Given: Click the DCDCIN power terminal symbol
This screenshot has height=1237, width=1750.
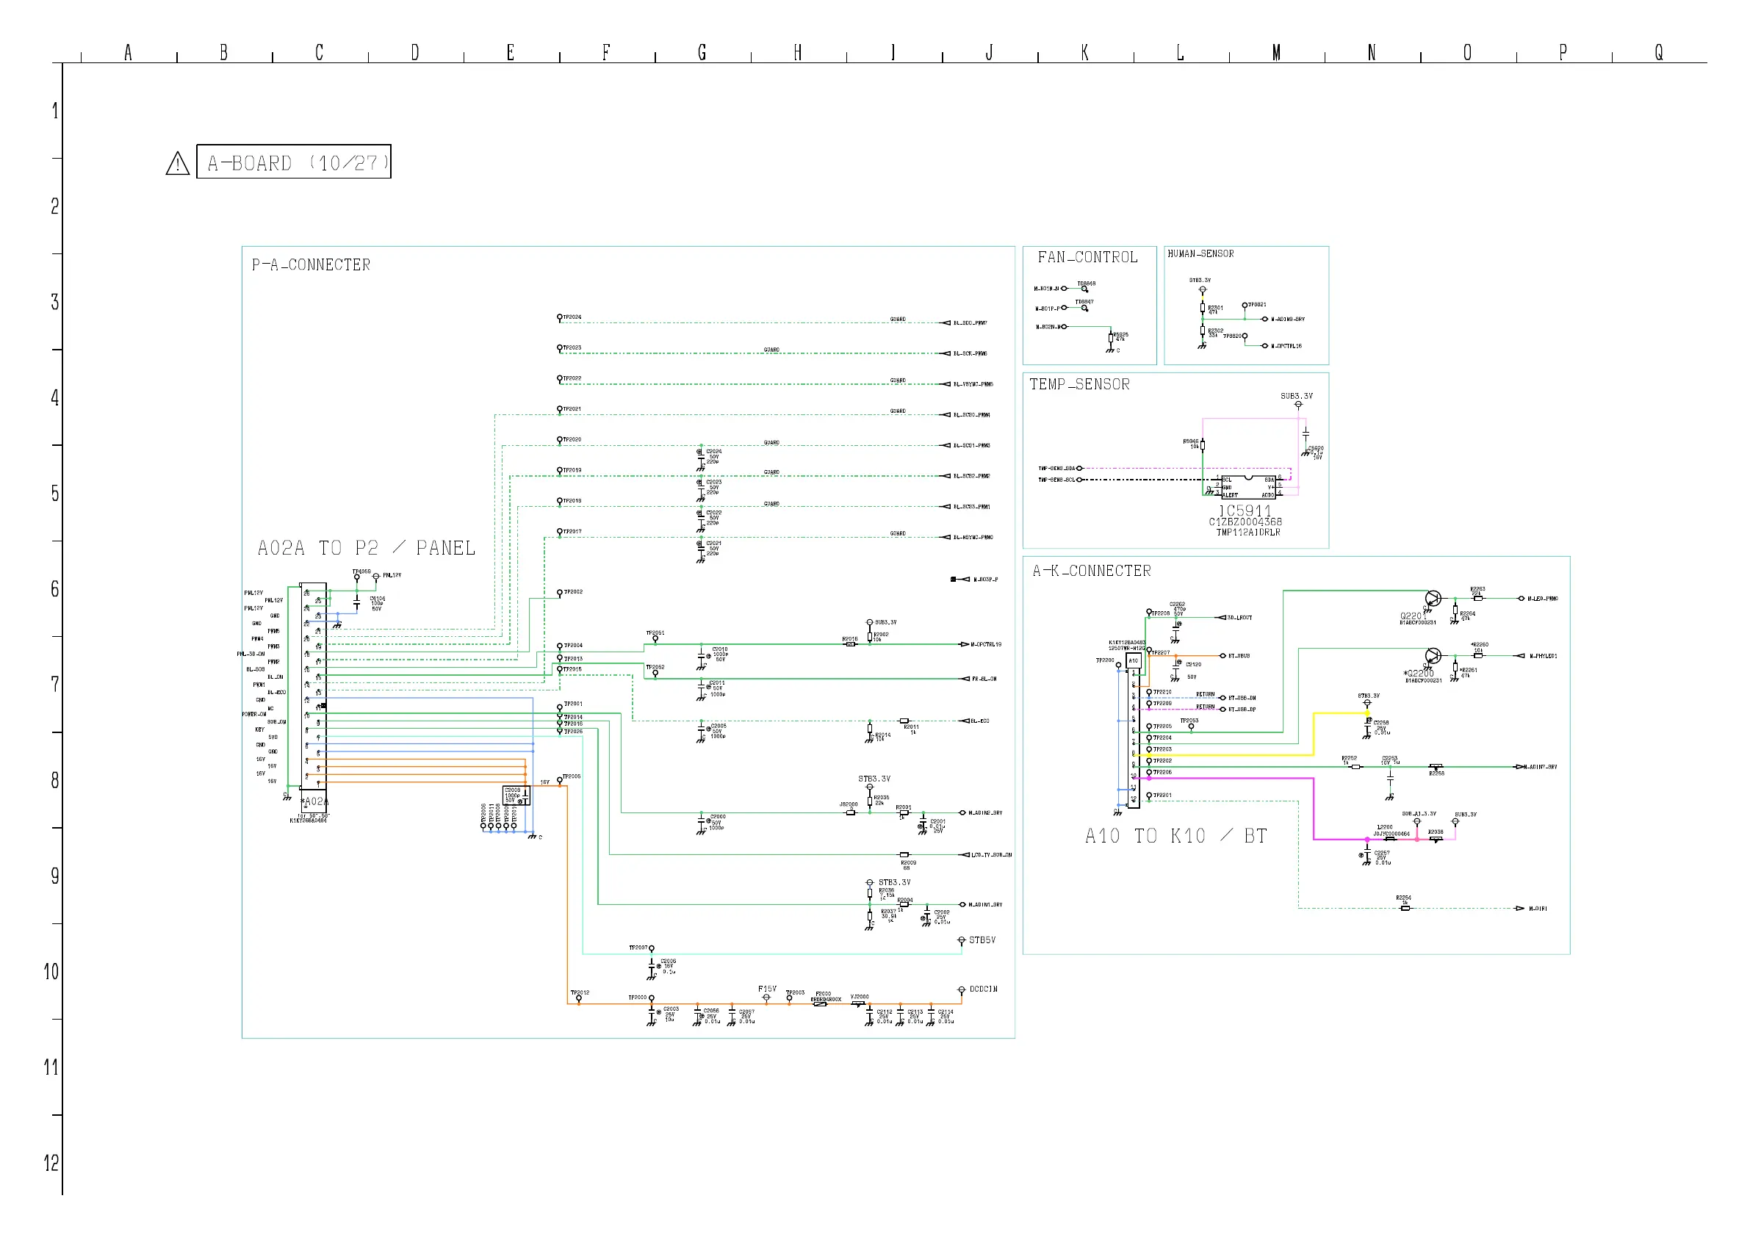Looking at the screenshot, I should (x=962, y=990).
